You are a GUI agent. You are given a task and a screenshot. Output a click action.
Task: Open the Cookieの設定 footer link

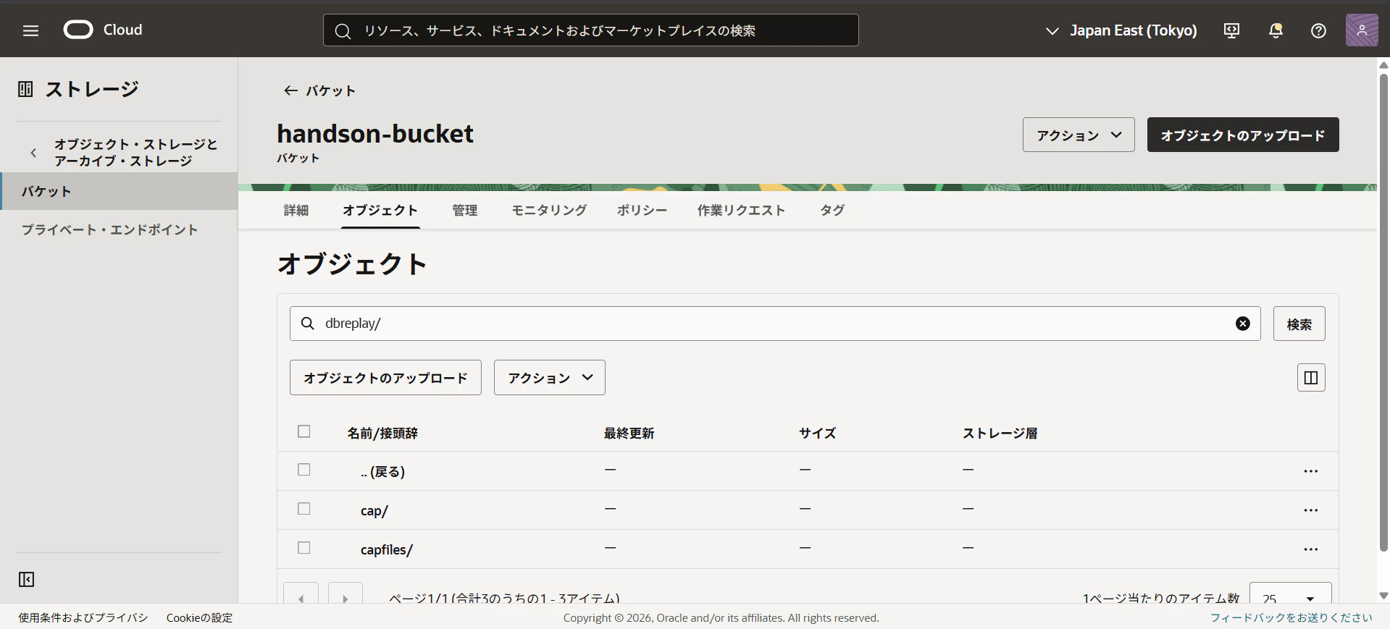pyautogui.click(x=200, y=617)
